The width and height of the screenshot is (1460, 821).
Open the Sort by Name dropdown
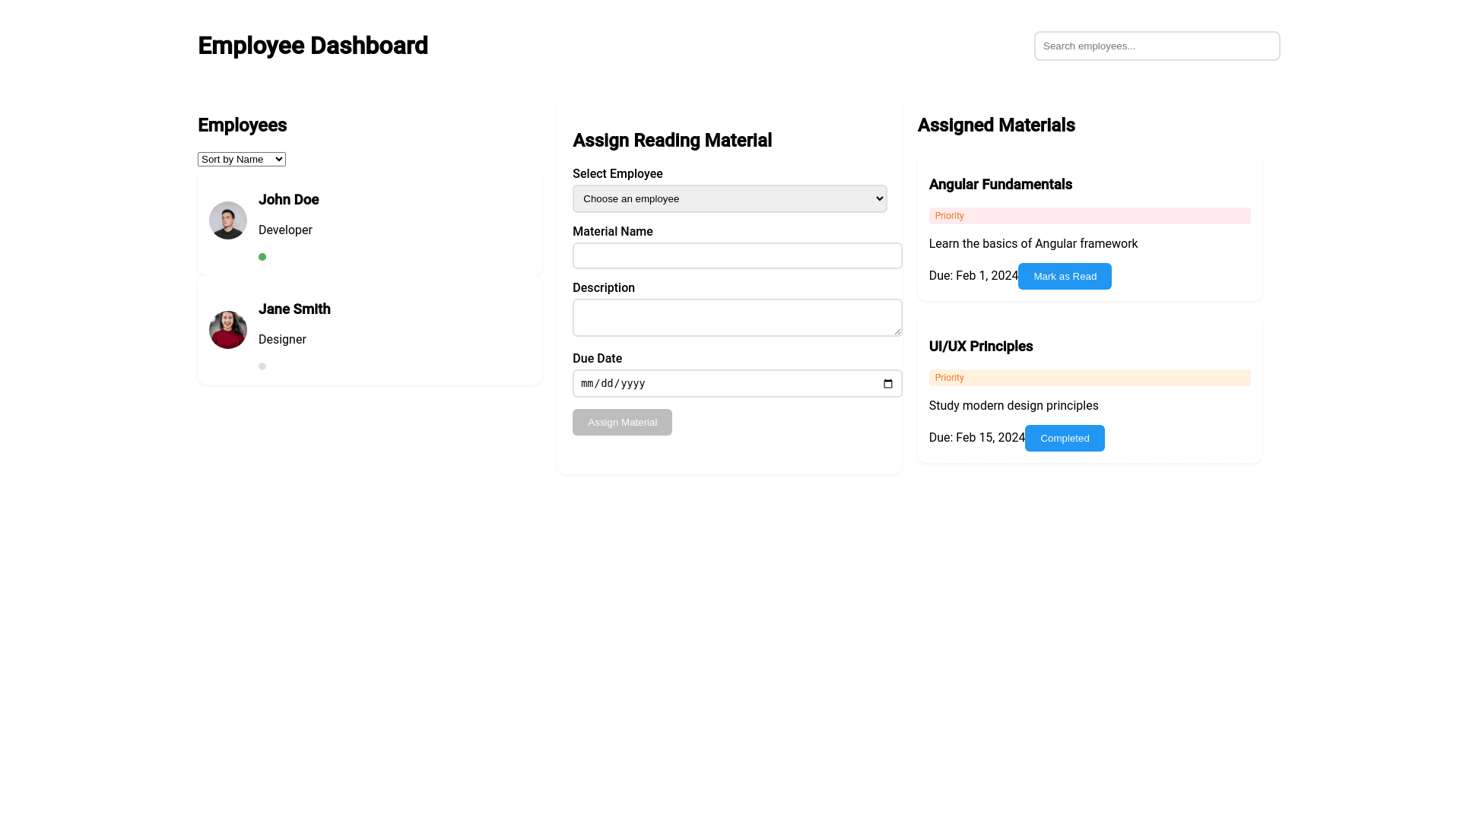coord(242,159)
